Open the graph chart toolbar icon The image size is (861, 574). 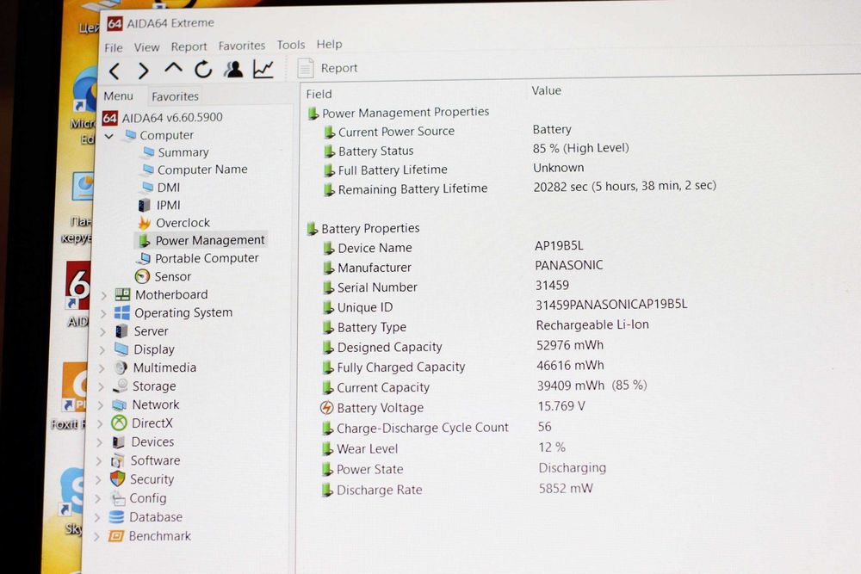[263, 69]
